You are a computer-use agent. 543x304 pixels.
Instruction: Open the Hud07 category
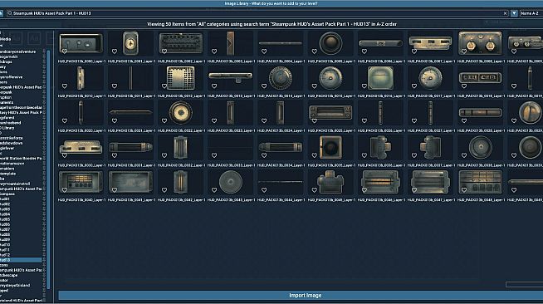click(5, 229)
